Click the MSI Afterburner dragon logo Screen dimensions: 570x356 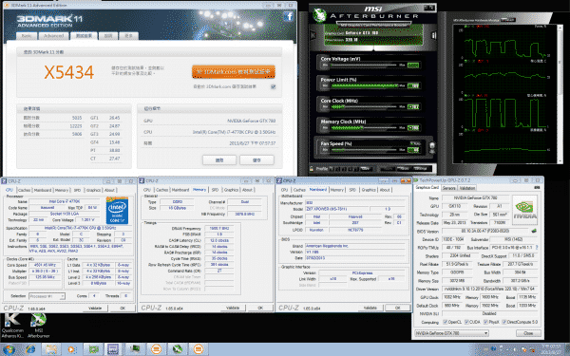[319, 15]
